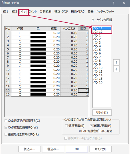Confirm settings with the OK button
Image resolution: width=130 pixels, height=154 pixels.
(77, 149)
